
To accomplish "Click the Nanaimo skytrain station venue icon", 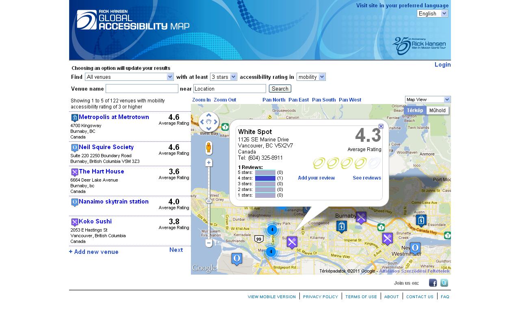I will [x=75, y=202].
